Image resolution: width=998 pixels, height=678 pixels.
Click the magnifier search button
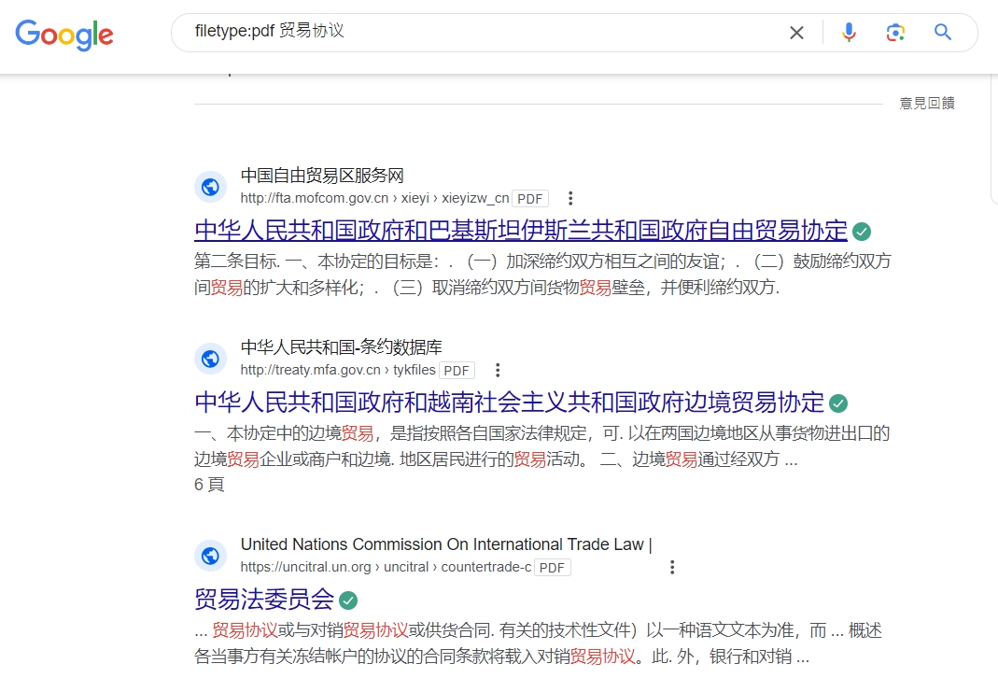pos(943,32)
